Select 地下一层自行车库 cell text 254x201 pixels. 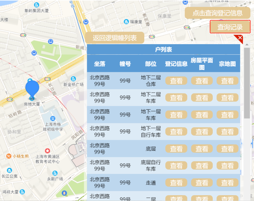click(x=151, y=132)
